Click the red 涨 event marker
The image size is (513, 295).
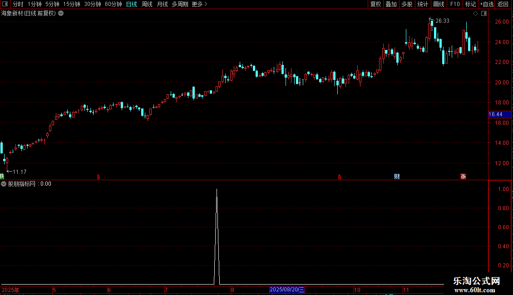point(463,177)
